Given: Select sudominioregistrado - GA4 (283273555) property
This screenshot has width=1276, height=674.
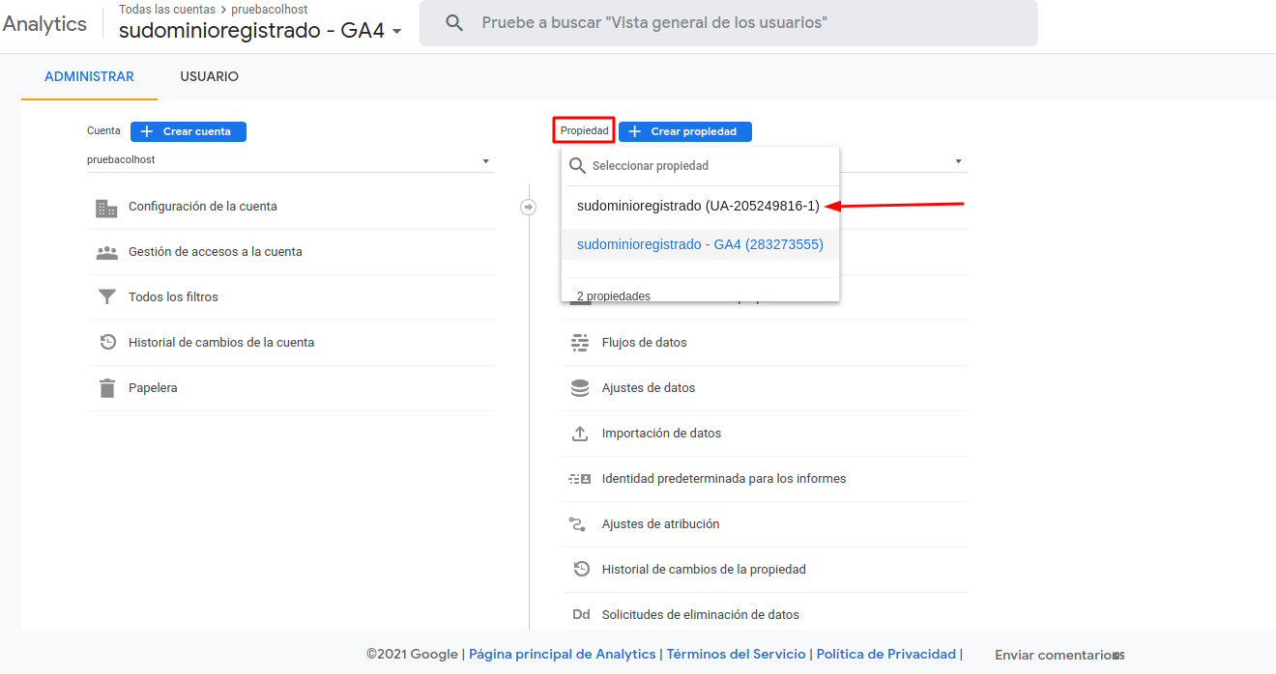Looking at the screenshot, I should coord(700,244).
